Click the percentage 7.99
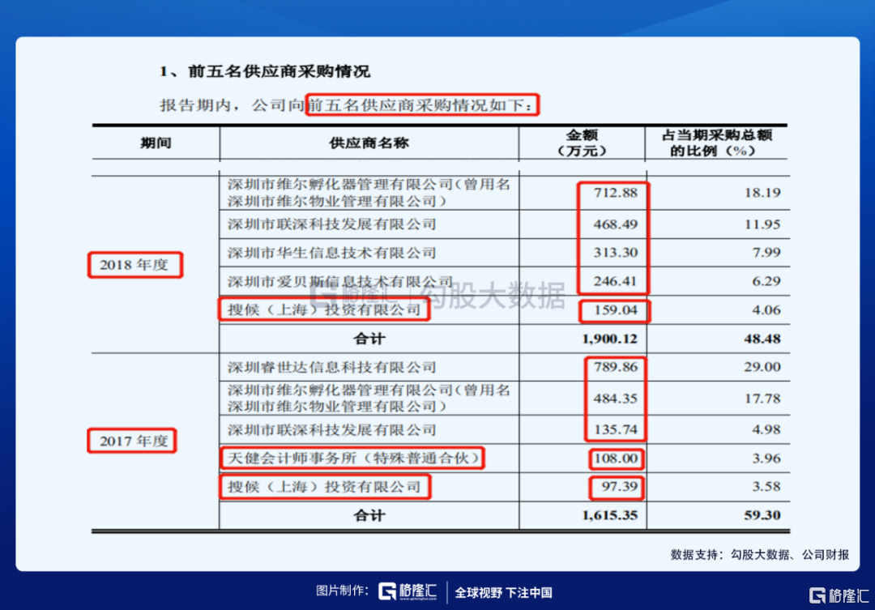 click(x=766, y=253)
